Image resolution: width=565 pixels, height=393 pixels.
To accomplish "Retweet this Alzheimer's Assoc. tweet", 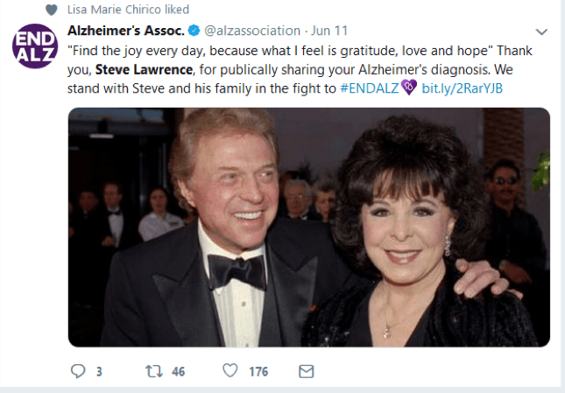I will (x=154, y=371).
